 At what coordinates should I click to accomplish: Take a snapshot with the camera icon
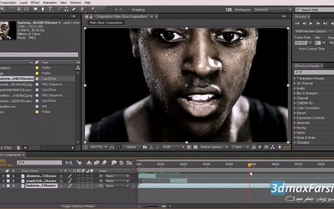145,147
